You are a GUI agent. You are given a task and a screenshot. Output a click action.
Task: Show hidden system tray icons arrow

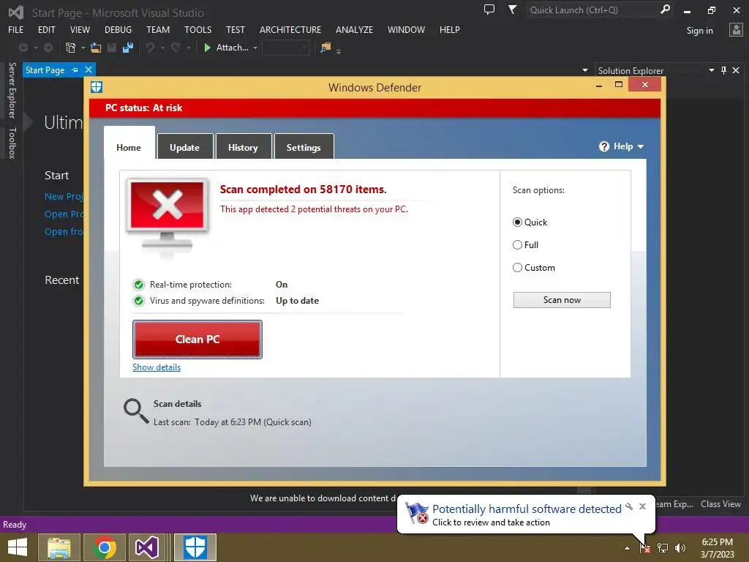tap(627, 548)
